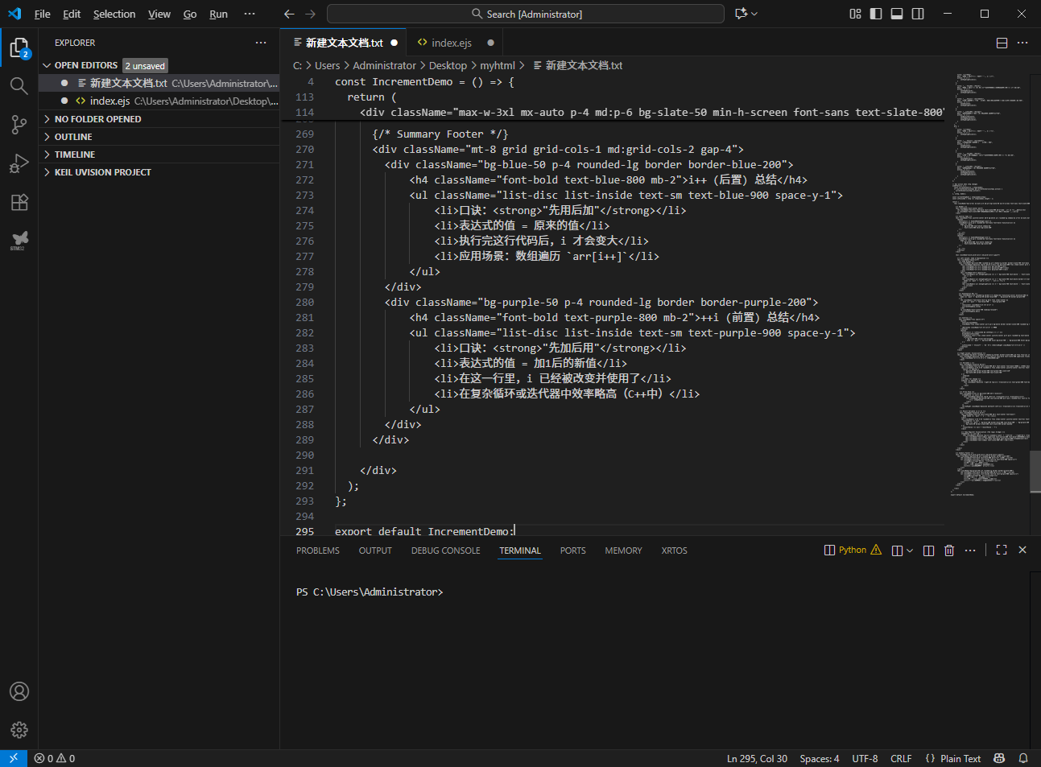Split the editor to the right
Screen dimensions: 1041x767
[x=1002, y=43]
